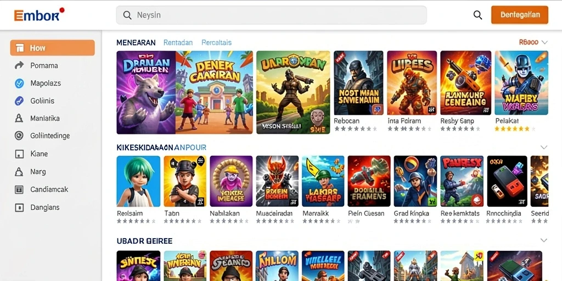Click the KIKESKIDARAON ANPOUR section heading

161,147
